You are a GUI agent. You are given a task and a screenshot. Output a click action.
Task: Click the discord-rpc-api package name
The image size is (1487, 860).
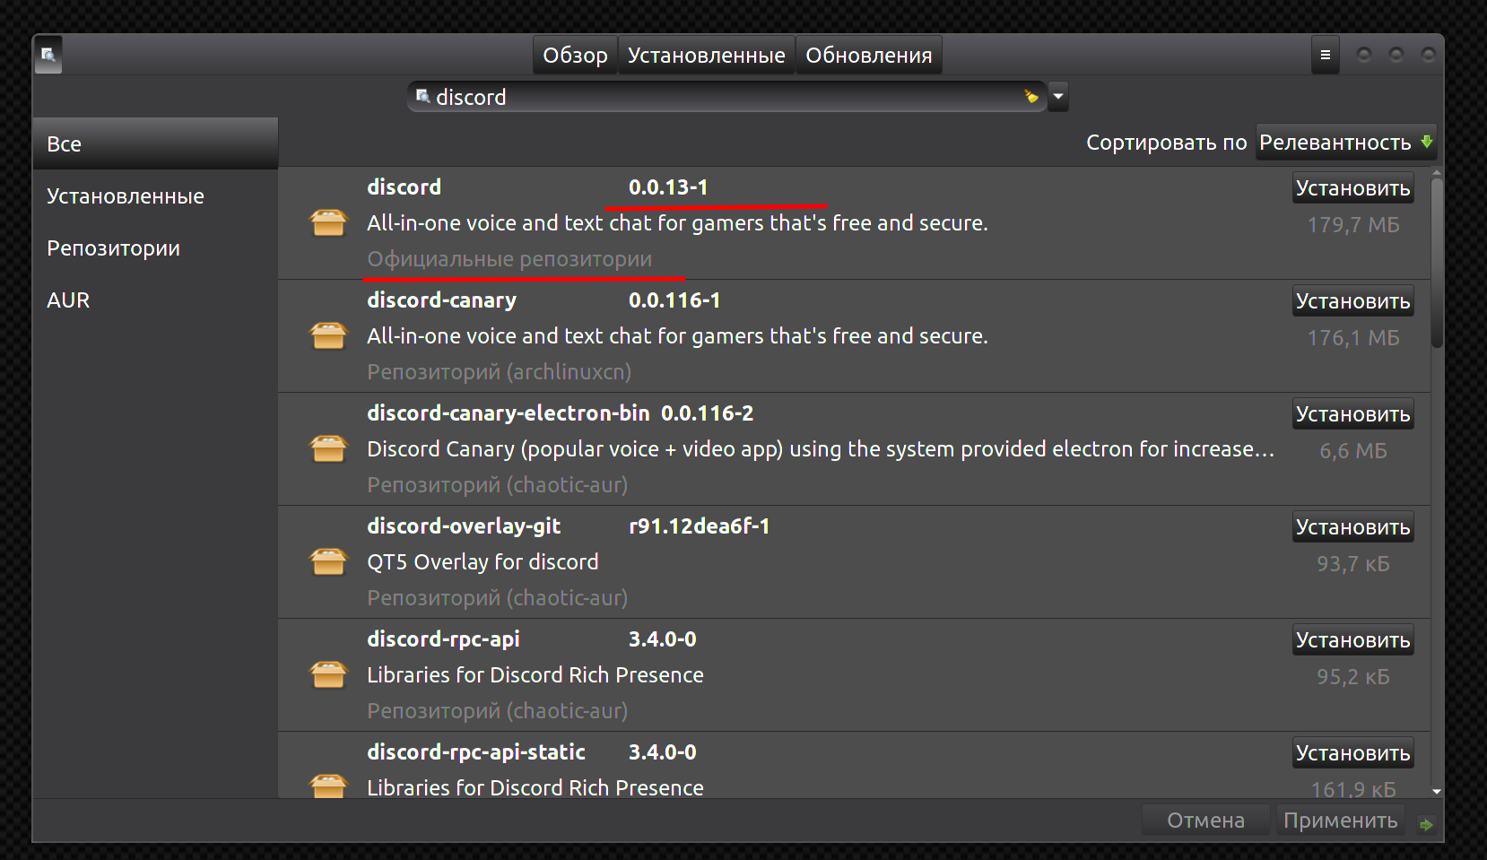pos(444,639)
